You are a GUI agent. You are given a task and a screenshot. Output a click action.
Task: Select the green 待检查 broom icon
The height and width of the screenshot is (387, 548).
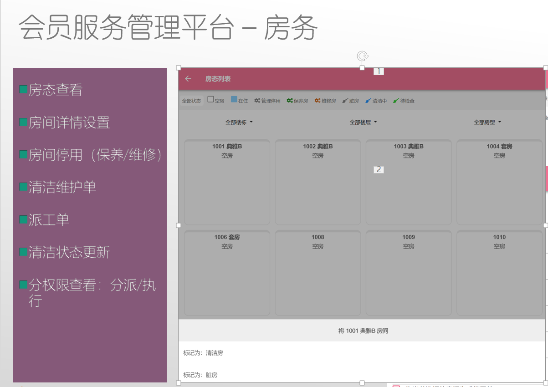396,101
